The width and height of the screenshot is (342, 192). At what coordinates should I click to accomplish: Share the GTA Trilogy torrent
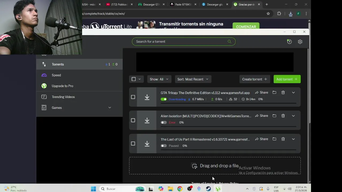[x=262, y=93]
